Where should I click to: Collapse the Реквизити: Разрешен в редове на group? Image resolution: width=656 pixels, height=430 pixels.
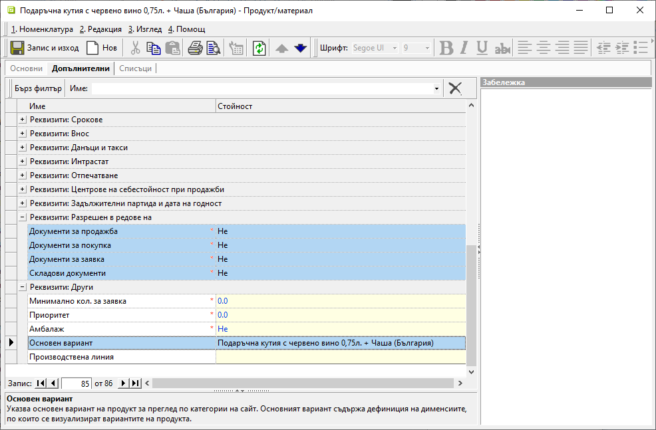[x=23, y=217]
